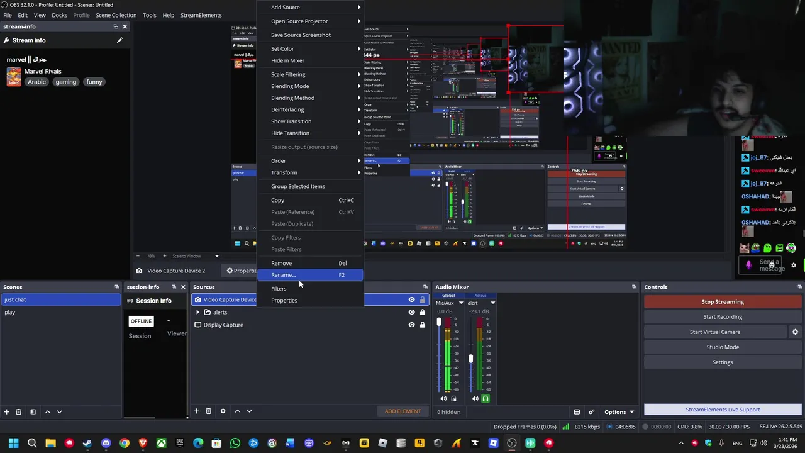Move source up in Sources toolbar

237,411
